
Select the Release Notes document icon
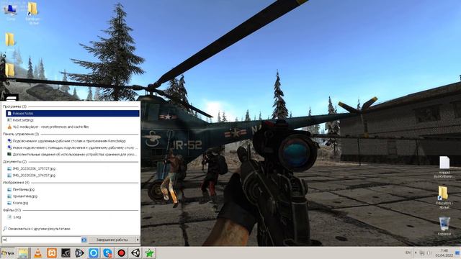(x=9, y=114)
